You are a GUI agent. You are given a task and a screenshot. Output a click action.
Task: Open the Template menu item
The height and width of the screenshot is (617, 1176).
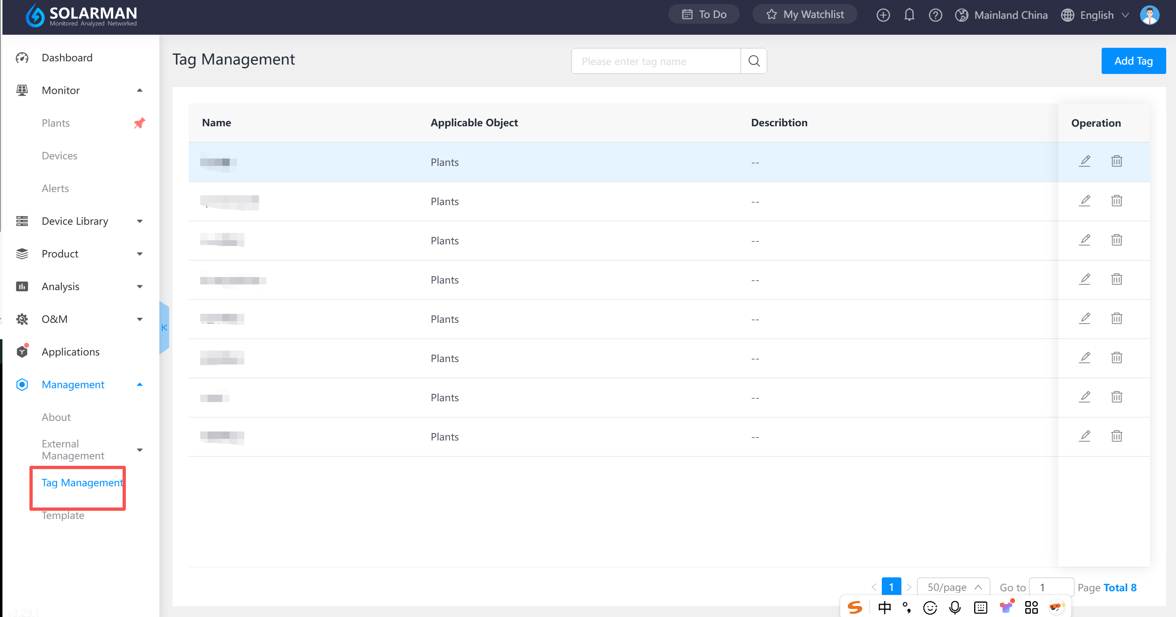[63, 515]
